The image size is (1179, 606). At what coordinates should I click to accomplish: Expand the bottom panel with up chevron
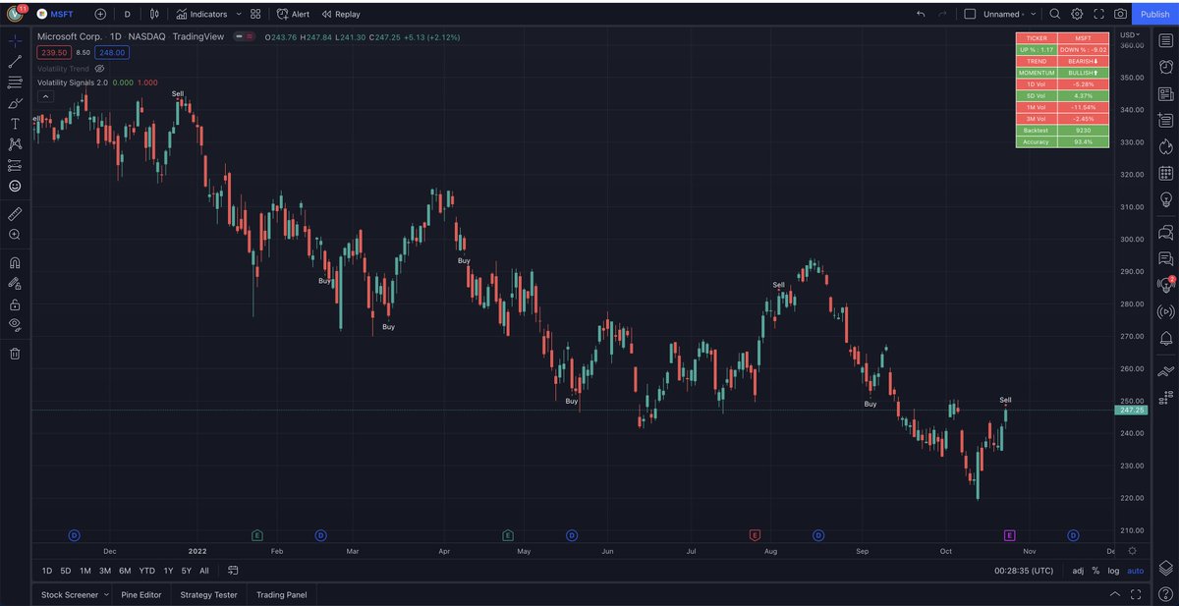[1114, 594]
